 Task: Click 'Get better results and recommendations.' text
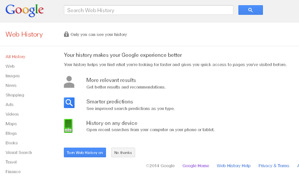pos(126,87)
